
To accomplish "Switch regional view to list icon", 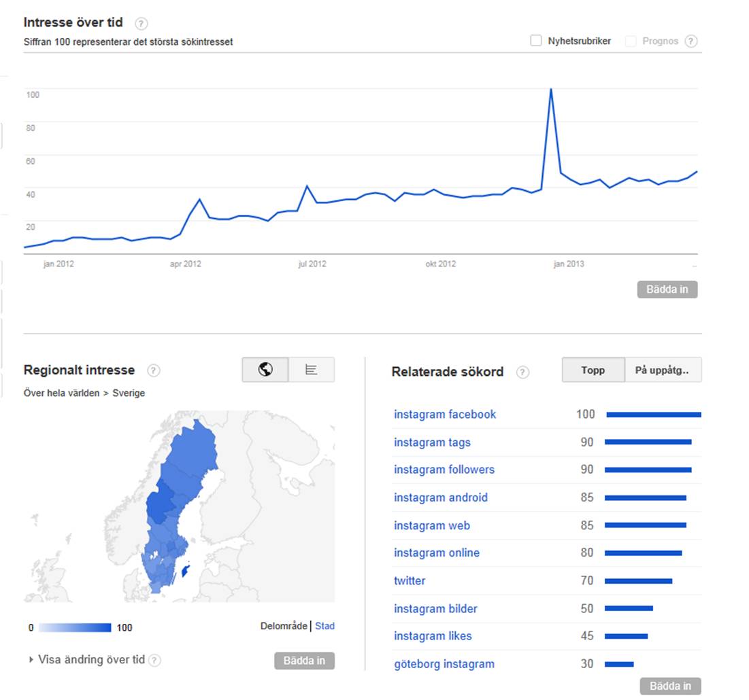I will tap(312, 369).
